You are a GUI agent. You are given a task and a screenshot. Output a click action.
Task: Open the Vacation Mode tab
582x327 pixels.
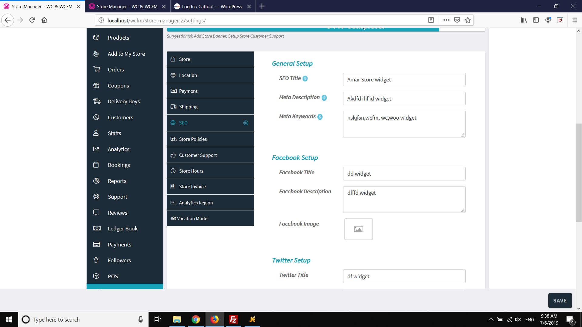pos(210,218)
